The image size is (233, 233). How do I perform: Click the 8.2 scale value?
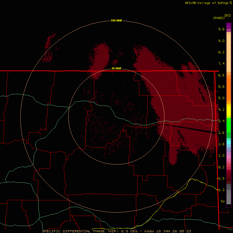tap(221, 52)
